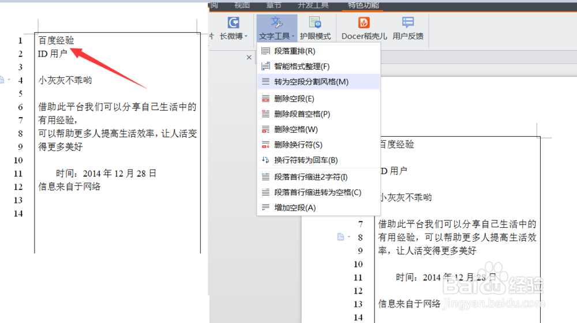Expand the 文字工具 dropdown arrow

click(293, 36)
